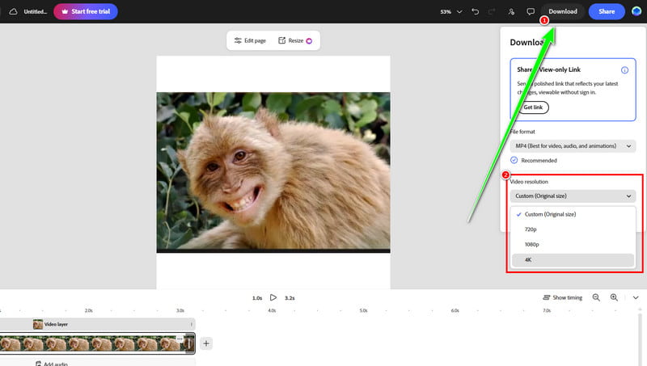Open the invite collaborators icon
Image resolution: width=647 pixels, height=366 pixels.
coord(511,11)
